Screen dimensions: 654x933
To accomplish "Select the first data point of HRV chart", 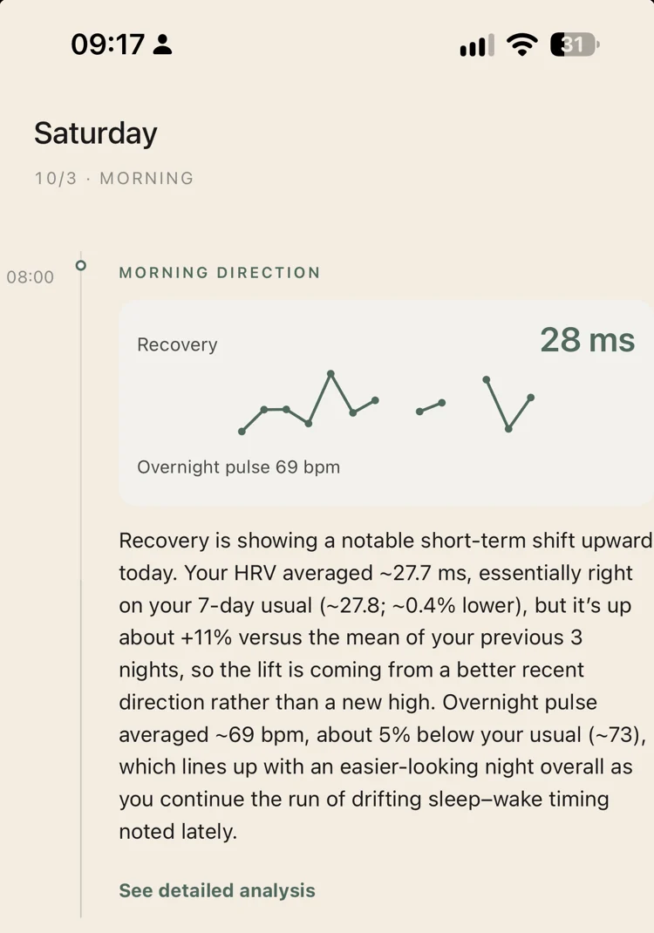I will 242,432.
